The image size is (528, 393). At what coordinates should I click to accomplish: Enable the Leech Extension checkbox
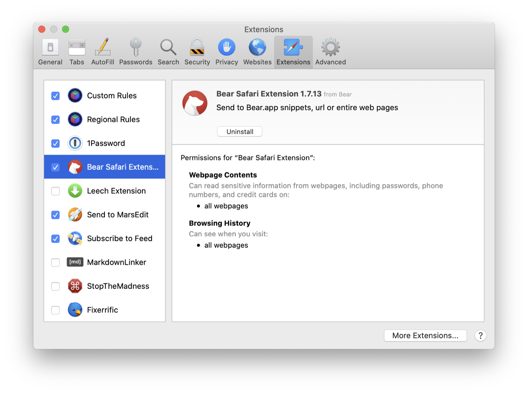pyautogui.click(x=55, y=191)
